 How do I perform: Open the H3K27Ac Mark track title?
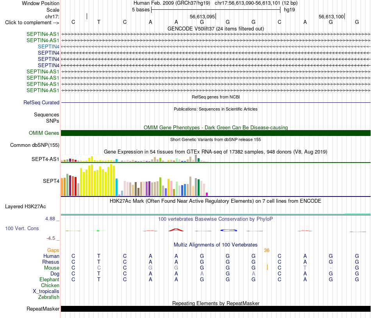[216, 201]
